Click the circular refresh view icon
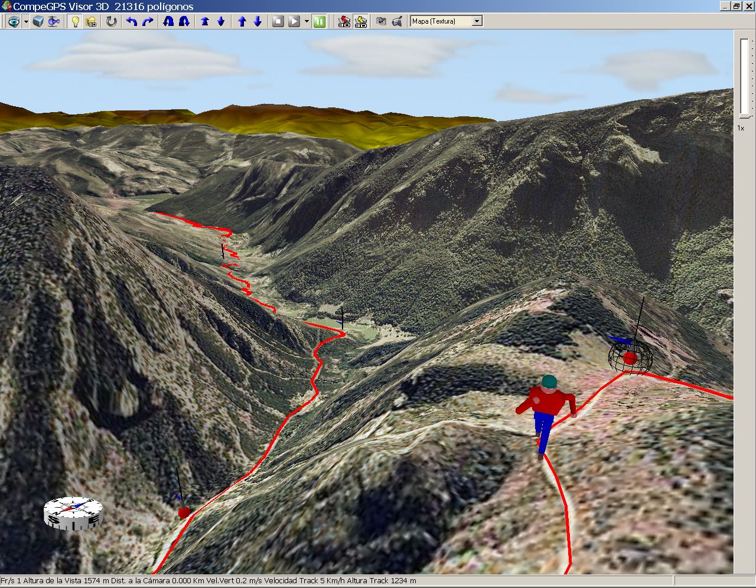Screen dimensions: 756x588 pos(111,22)
